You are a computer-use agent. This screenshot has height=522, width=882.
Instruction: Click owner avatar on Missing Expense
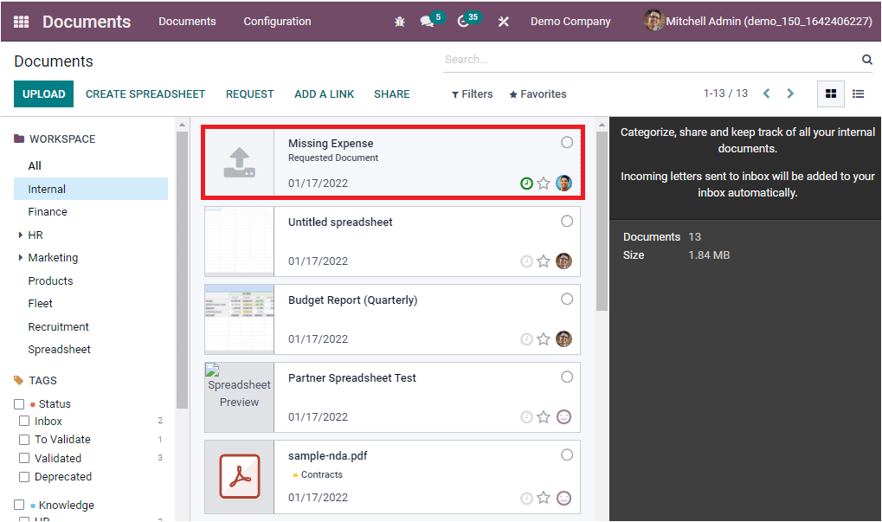(x=563, y=183)
